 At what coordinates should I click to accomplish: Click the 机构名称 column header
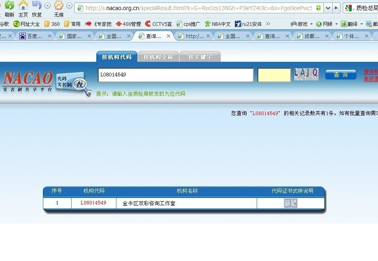point(187,191)
